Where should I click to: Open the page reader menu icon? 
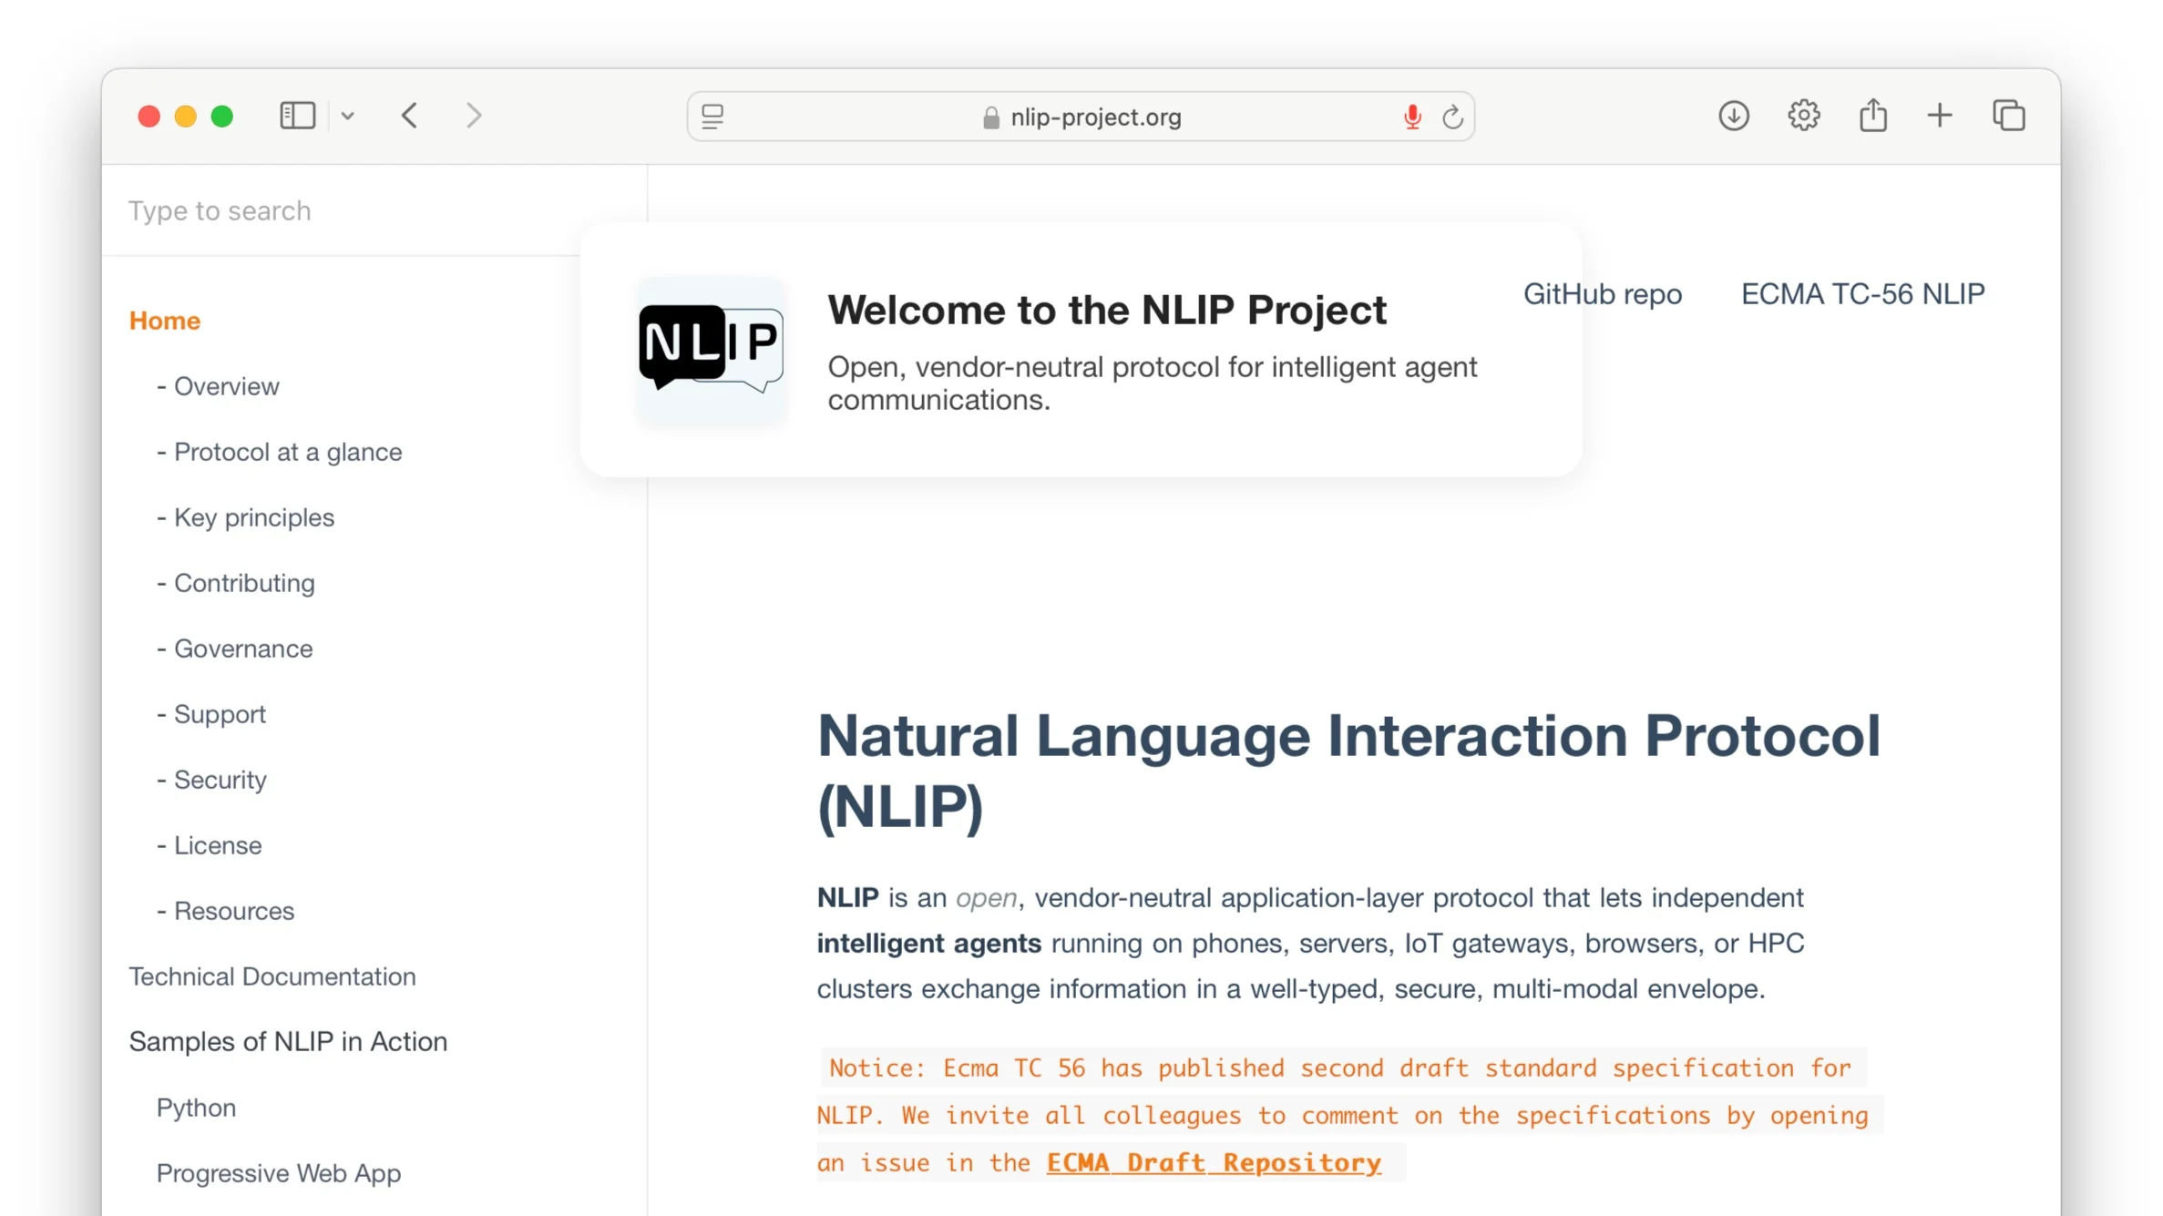(x=712, y=116)
